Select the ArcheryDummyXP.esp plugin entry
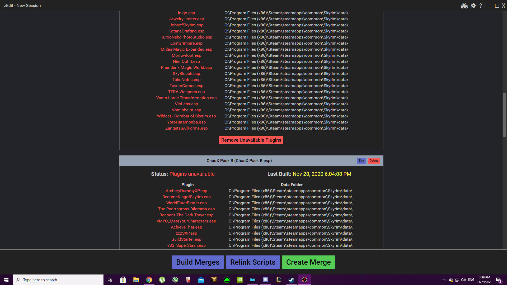This screenshot has width=507, height=285. point(186,191)
